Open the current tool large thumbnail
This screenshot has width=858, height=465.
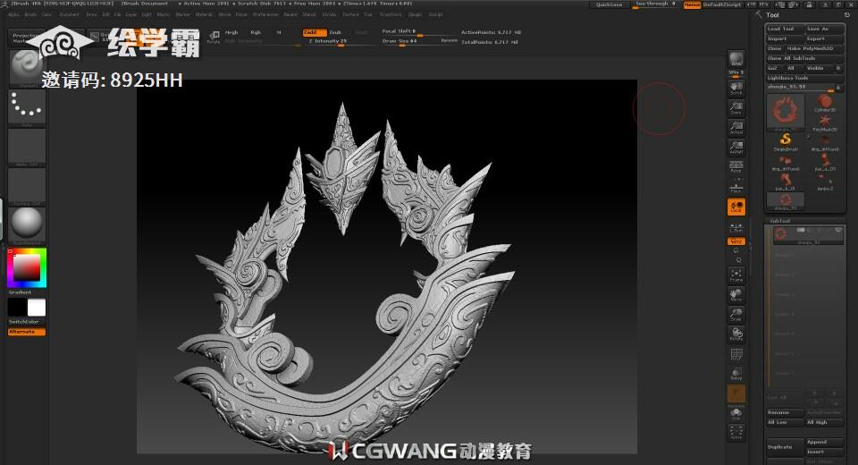pos(786,113)
